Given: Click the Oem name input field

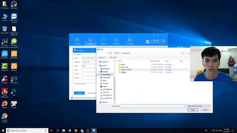Looking at the screenshot, I should click(x=88, y=58).
